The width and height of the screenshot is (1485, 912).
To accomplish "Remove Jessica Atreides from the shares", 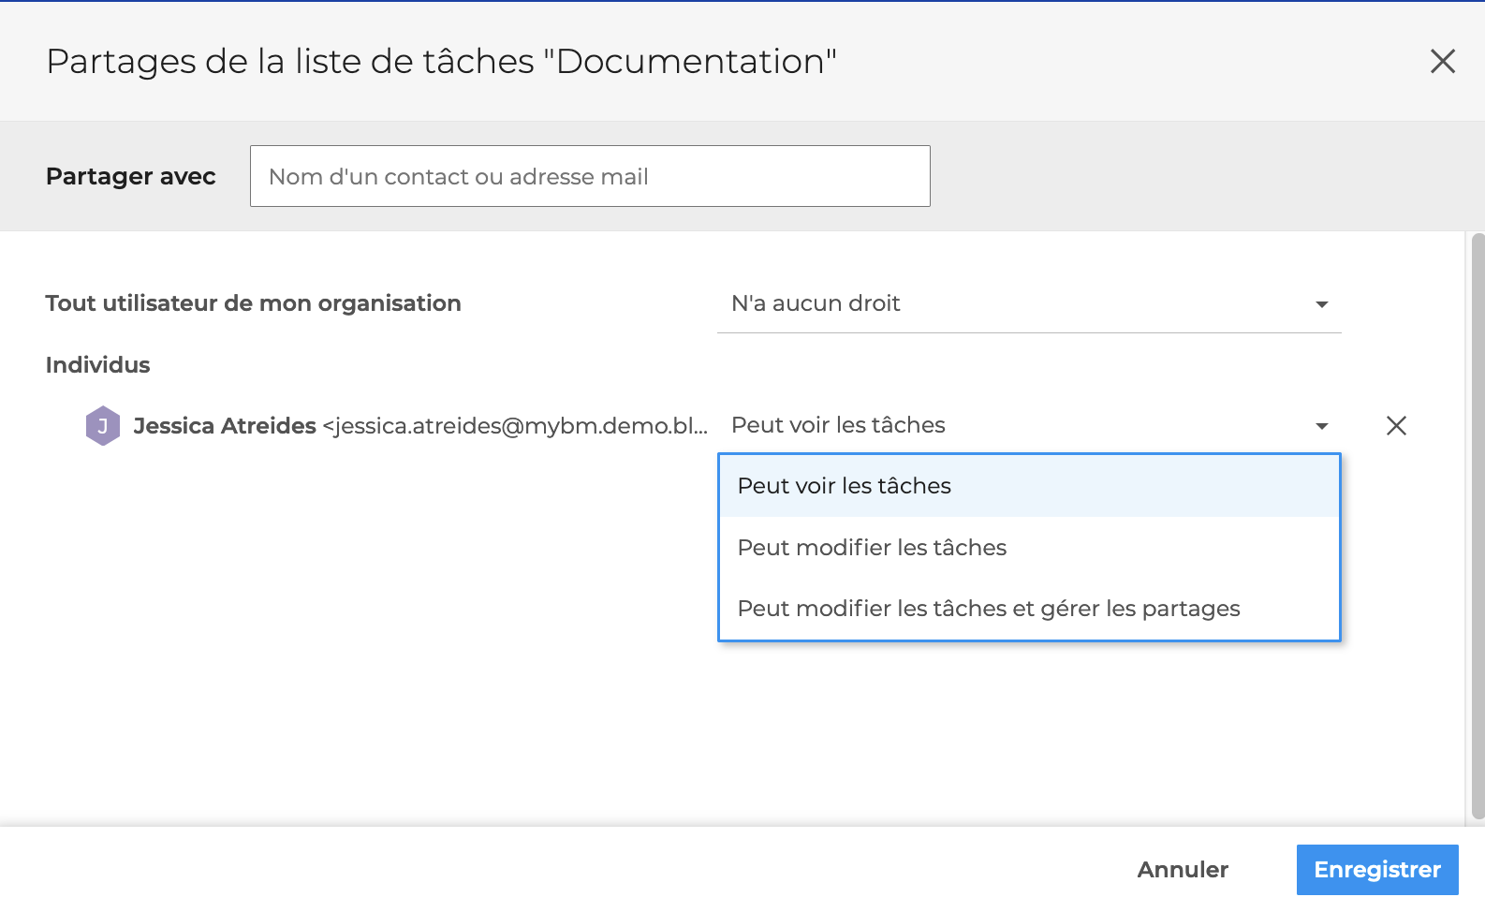I will 1396,426.
